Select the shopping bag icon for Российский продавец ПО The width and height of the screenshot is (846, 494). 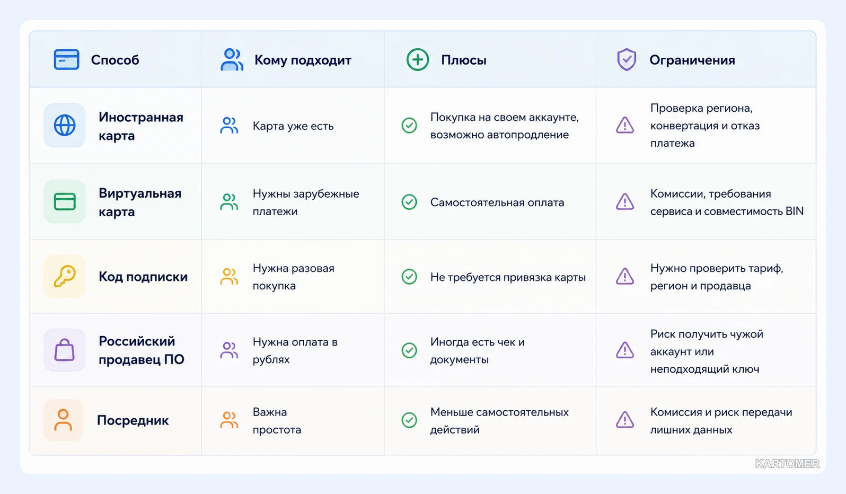(65, 350)
